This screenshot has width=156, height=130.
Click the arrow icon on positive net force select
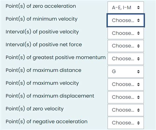tap(139, 46)
